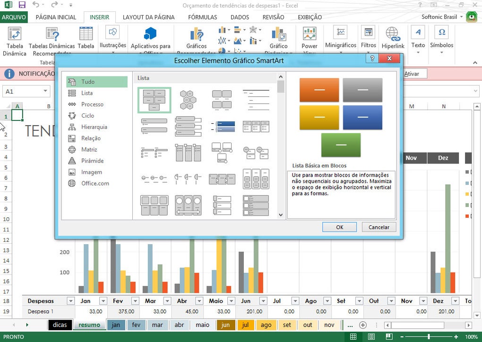Click the Save icon in title bar

pos(22,5)
